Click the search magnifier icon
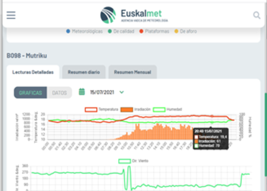267x191 pixels. tap(257, 15)
